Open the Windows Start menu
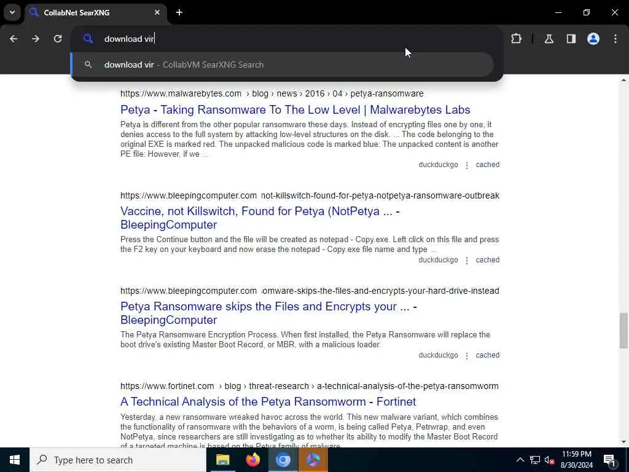This screenshot has width=629, height=472. [15, 460]
